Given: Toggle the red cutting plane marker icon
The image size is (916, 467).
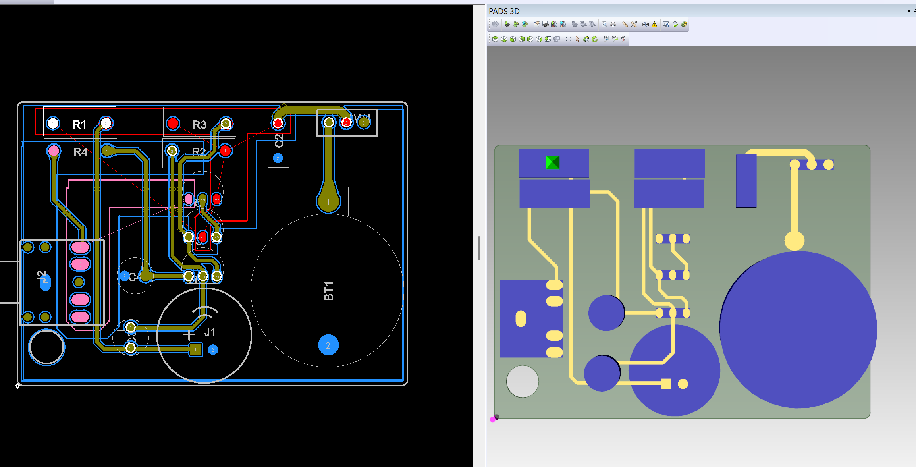Looking at the screenshot, I should coord(623,39).
